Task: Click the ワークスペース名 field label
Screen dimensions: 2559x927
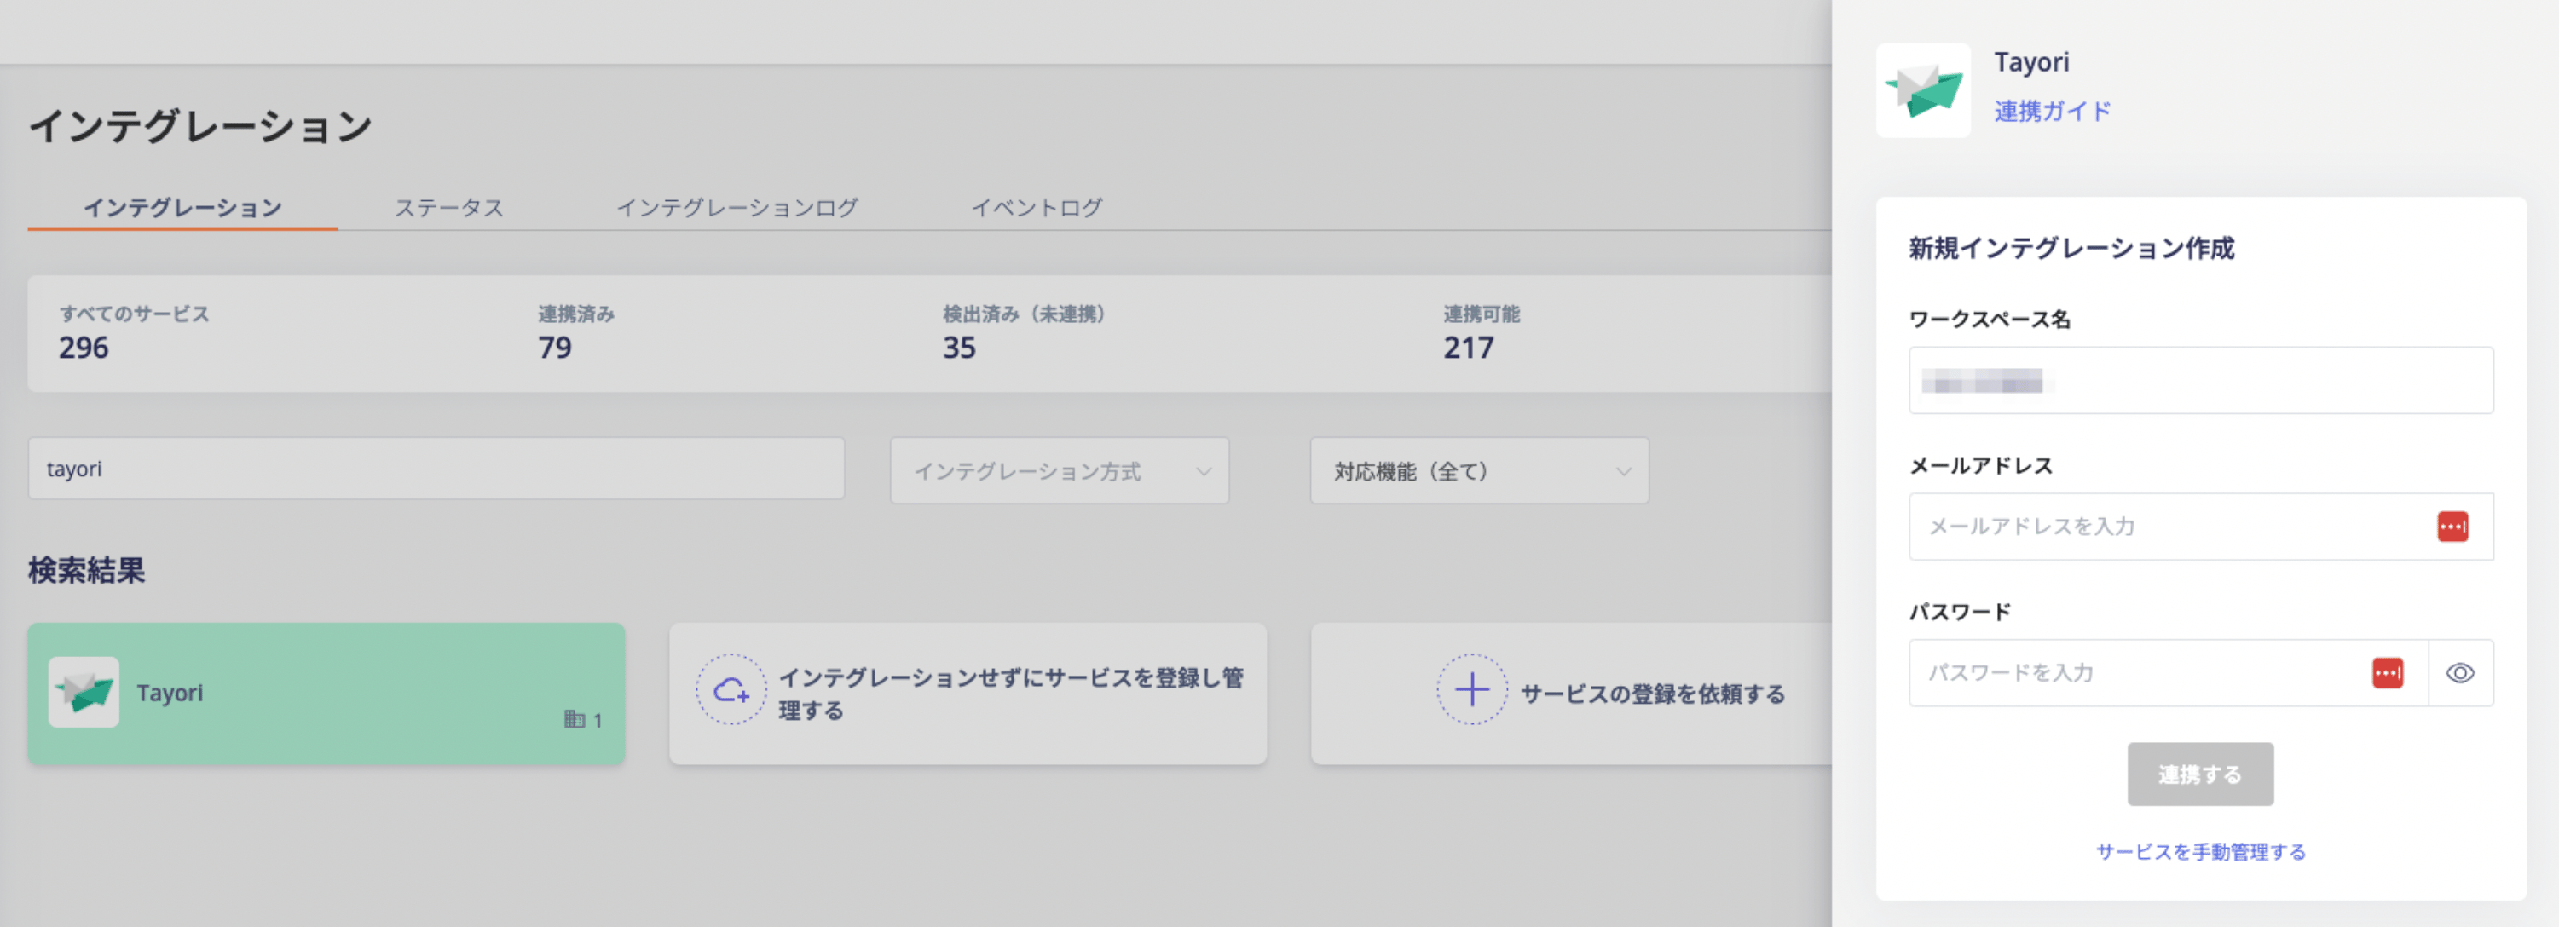Action: point(1990,320)
